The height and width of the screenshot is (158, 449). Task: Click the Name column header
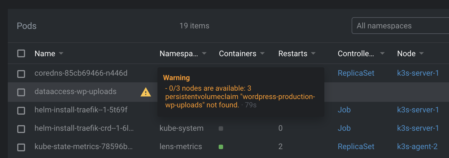[x=45, y=53]
